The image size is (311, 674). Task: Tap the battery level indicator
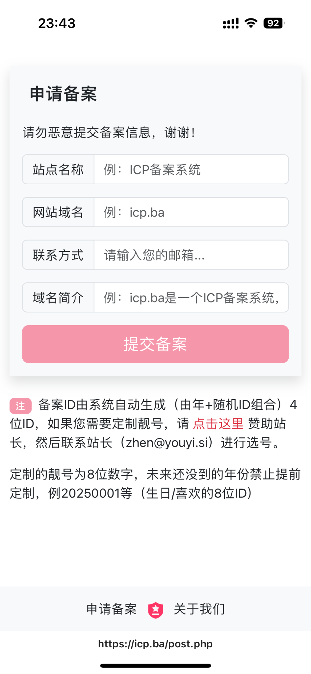274,23
